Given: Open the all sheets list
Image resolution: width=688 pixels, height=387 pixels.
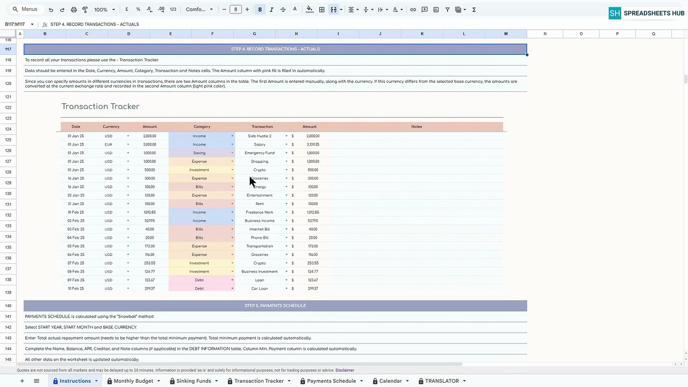Looking at the screenshot, I should pyautogui.click(x=37, y=381).
